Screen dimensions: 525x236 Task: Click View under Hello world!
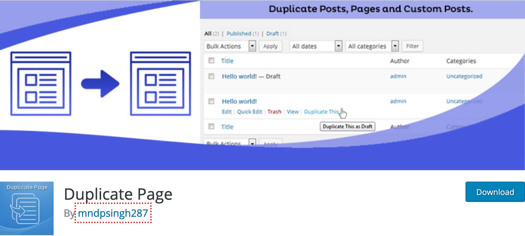tap(293, 112)
